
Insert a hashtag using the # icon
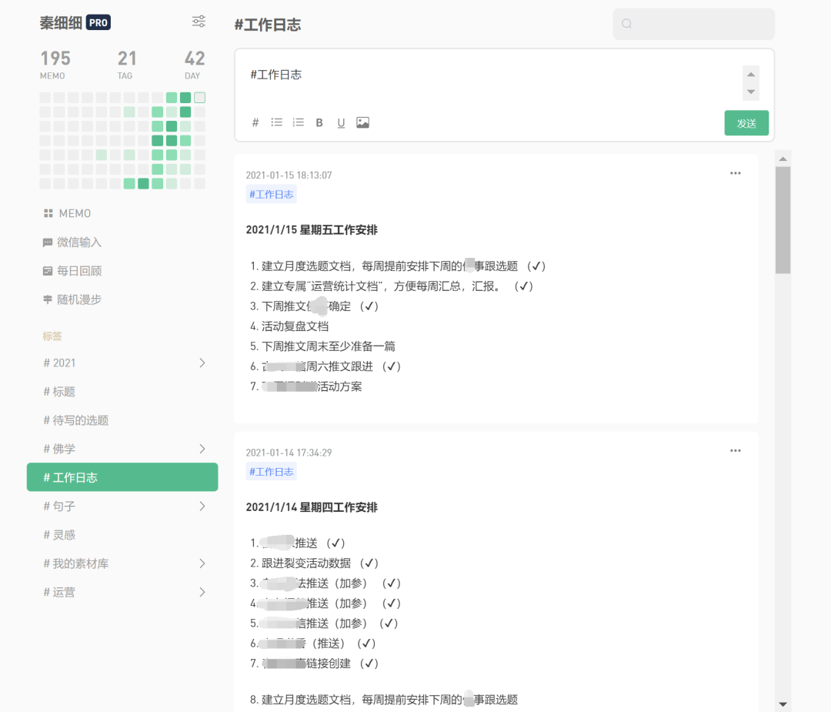click(255, 122)
